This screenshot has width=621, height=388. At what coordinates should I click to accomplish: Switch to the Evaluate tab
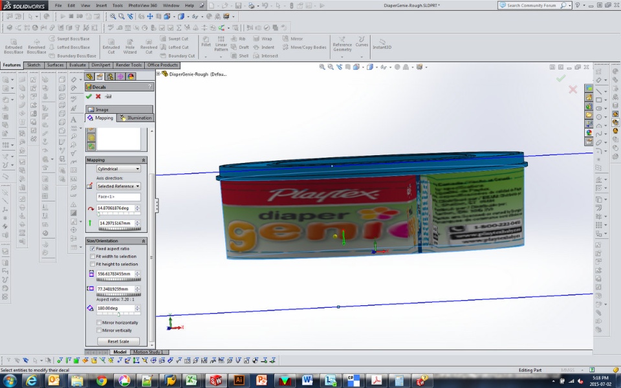point(77,65)
